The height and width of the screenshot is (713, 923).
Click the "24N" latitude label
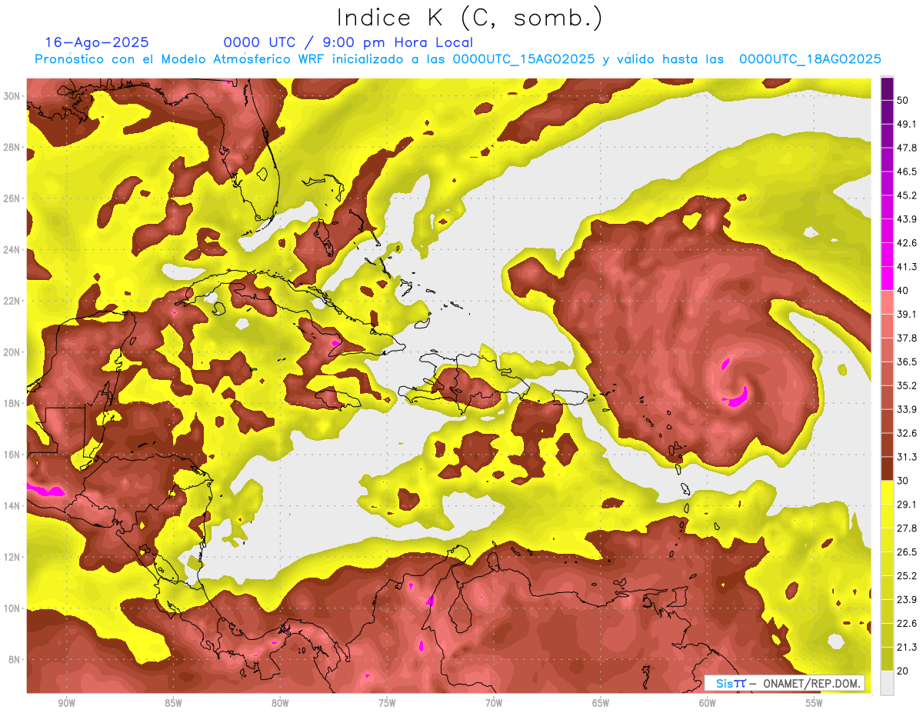click(12, 250)
